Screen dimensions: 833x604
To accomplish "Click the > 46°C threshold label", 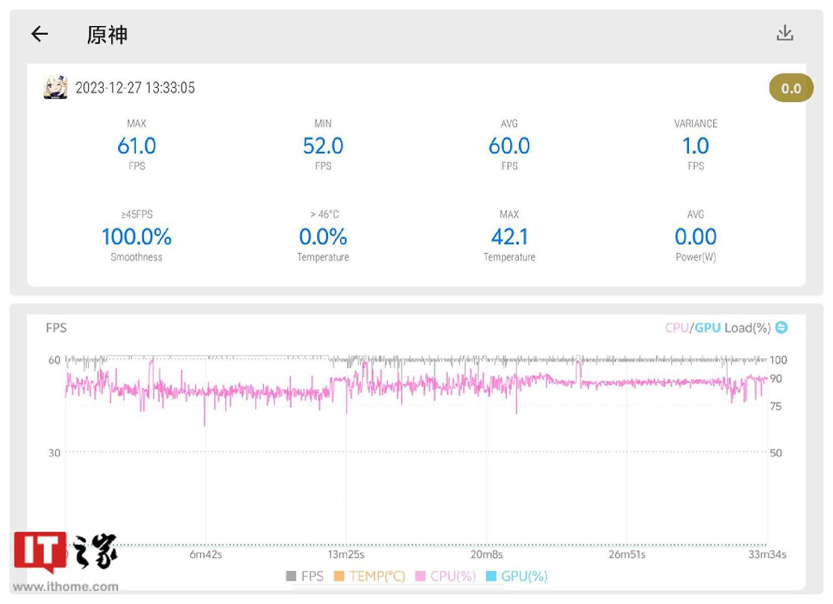I will click(x=324, y=214).
